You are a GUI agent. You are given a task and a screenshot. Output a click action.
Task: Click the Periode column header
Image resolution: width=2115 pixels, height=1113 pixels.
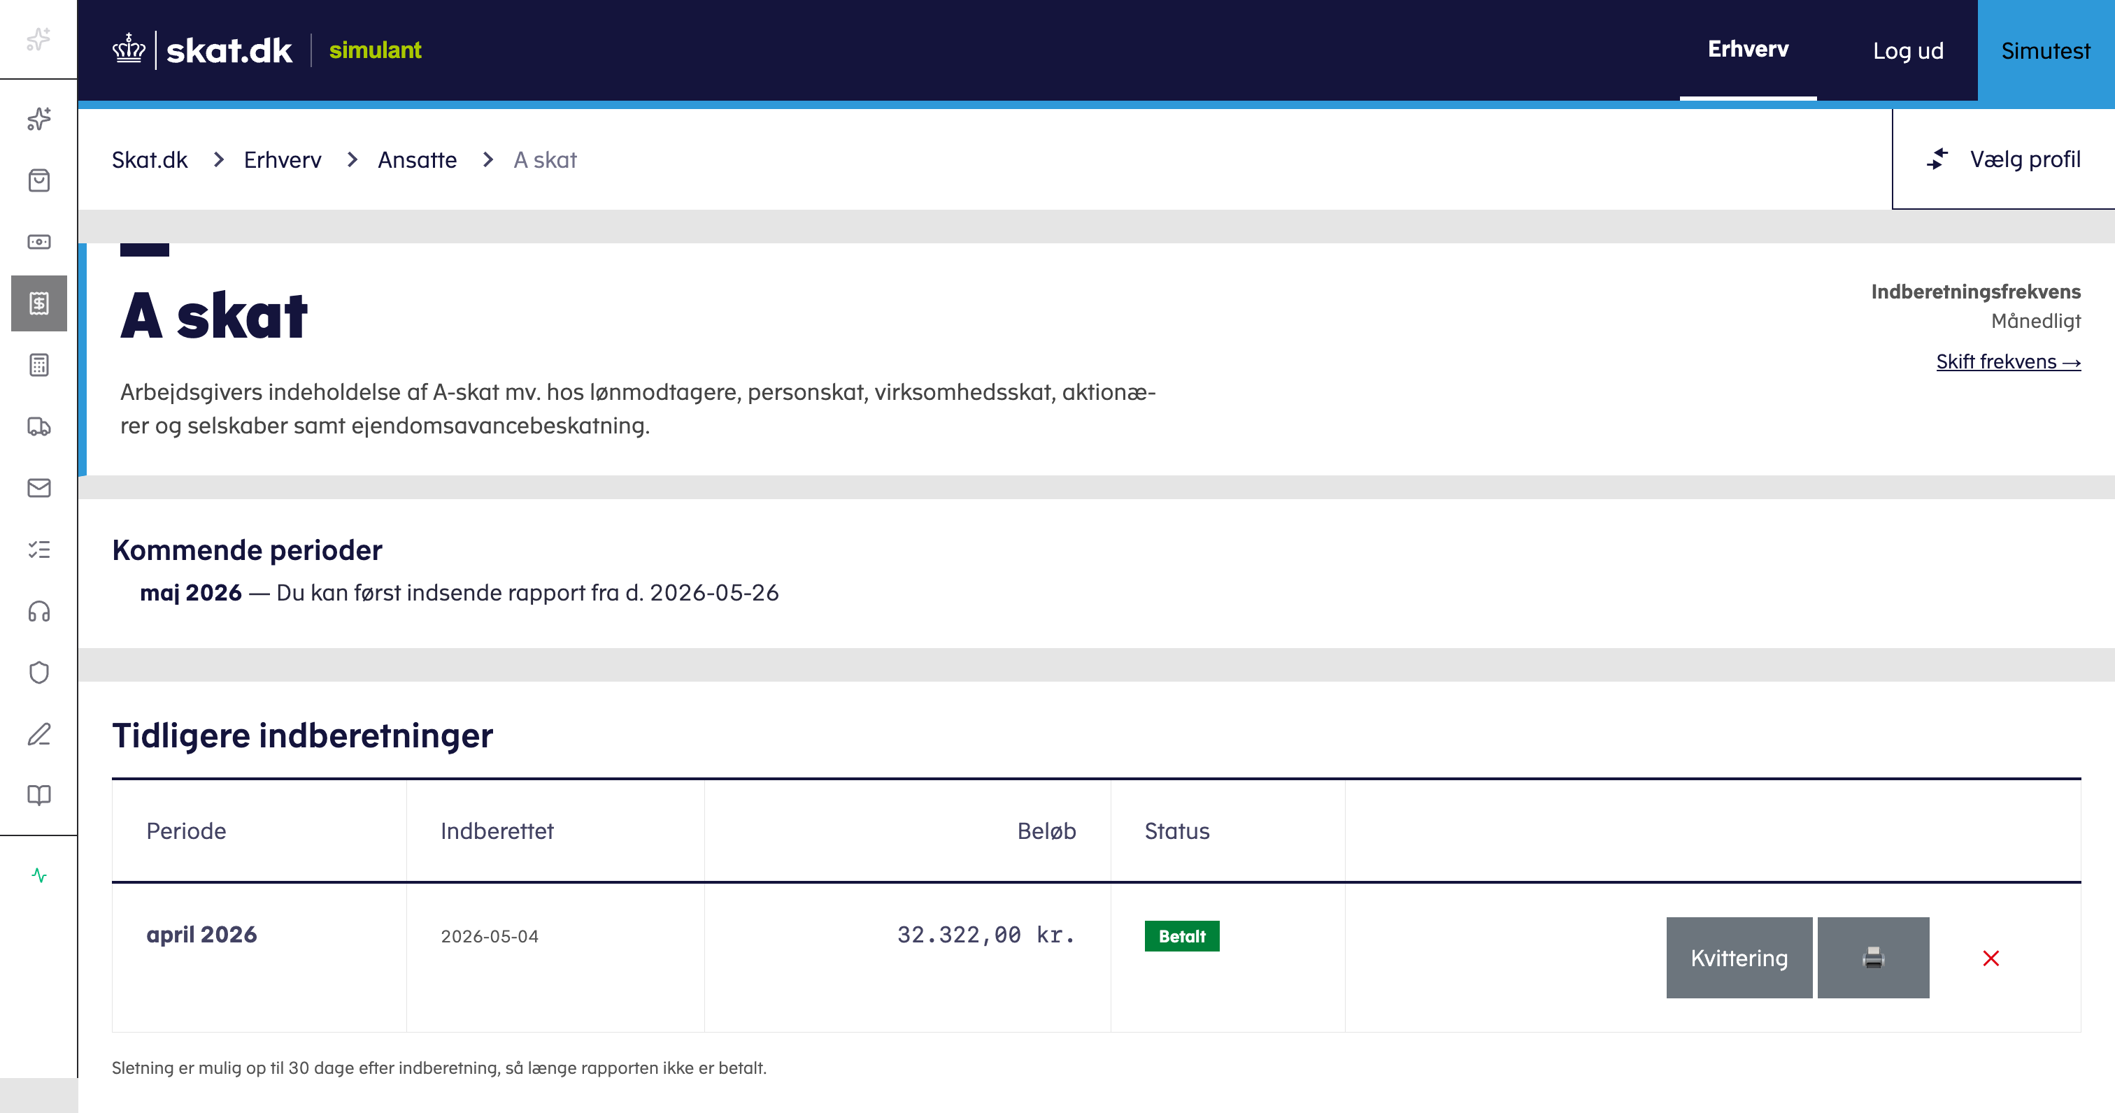(x=186, y=831)
